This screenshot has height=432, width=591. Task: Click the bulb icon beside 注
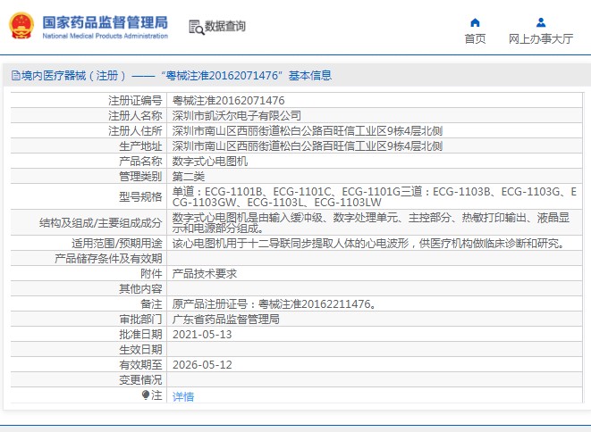coord(146,395)
